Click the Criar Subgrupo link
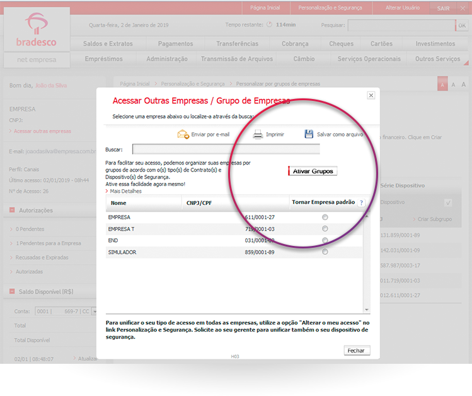The image size is (472, 396). tap(434, 219)
